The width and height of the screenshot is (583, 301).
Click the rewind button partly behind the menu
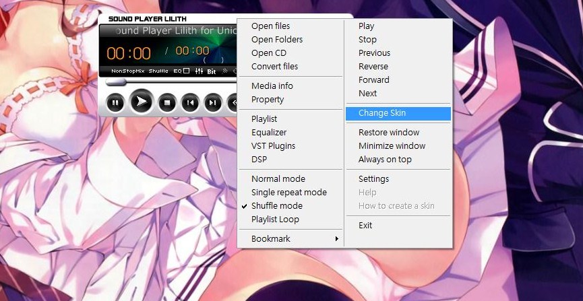[233, 102]
